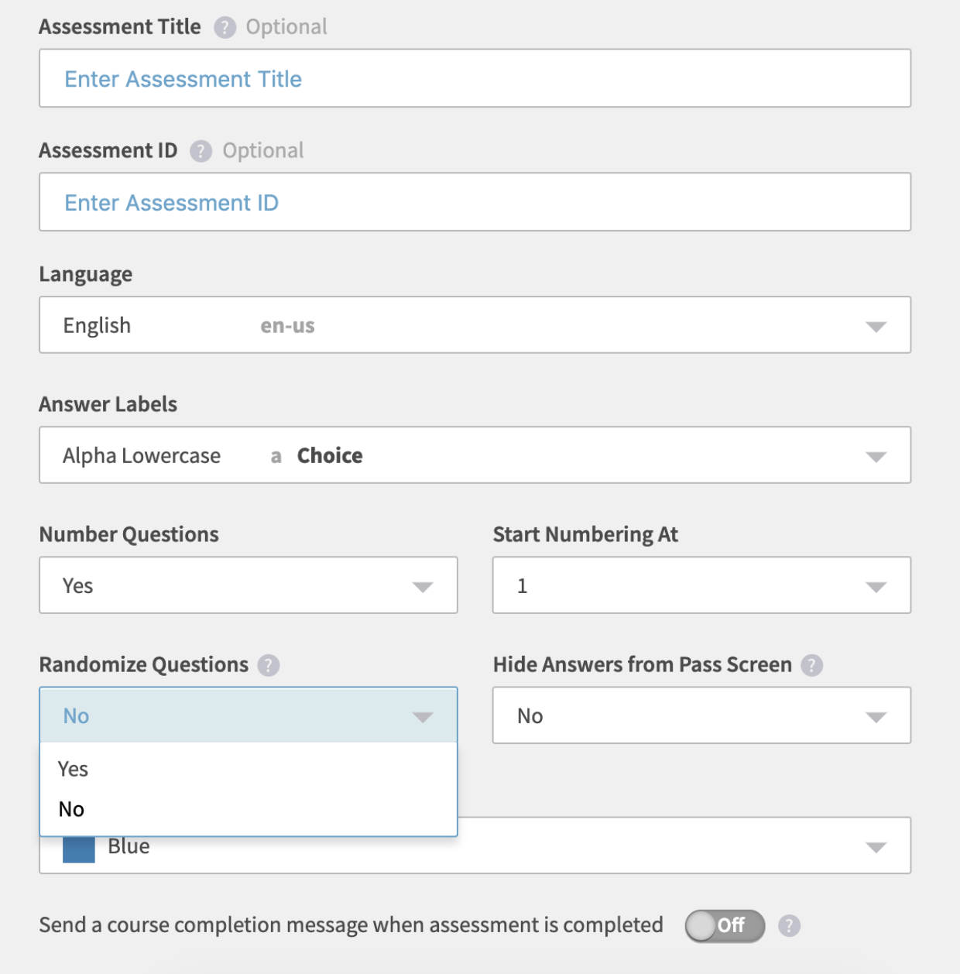Open help icon next to completion message toggle
This screenshot has height=974, width=960.
[x=789, y=925]
